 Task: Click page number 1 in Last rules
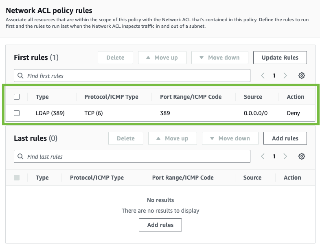pyautogui.click(x=274, y=156)
